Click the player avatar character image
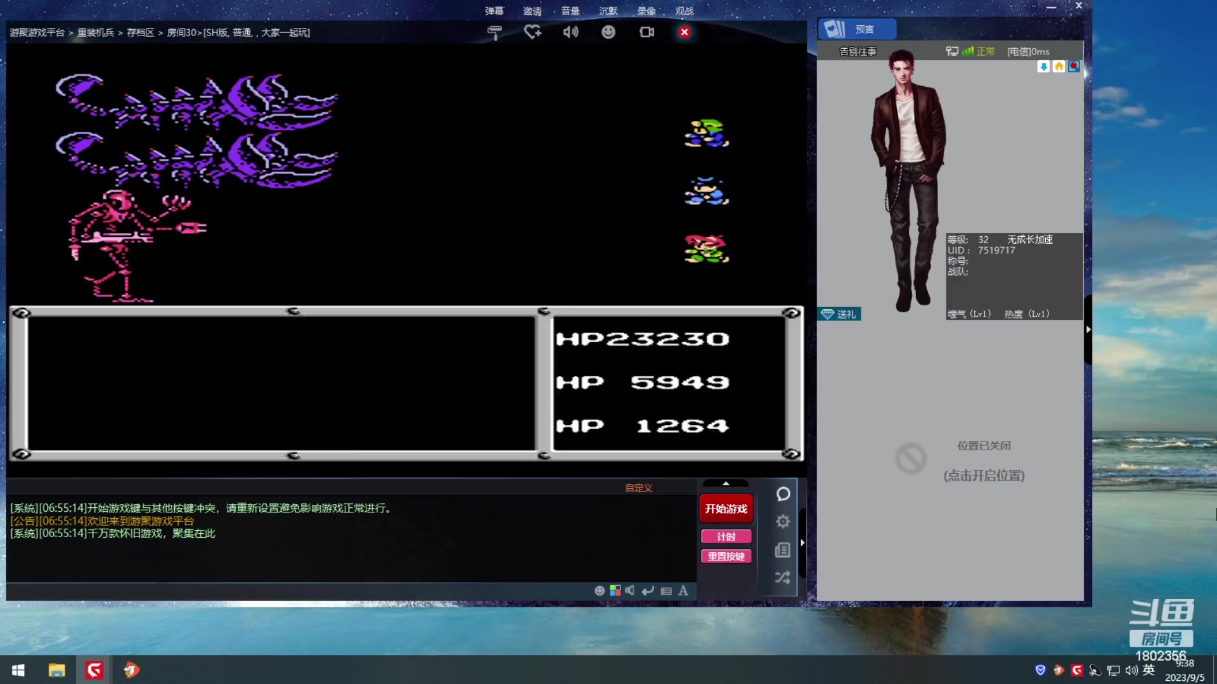This screenshot has width=1217, height=684. [x=908, y=180]
